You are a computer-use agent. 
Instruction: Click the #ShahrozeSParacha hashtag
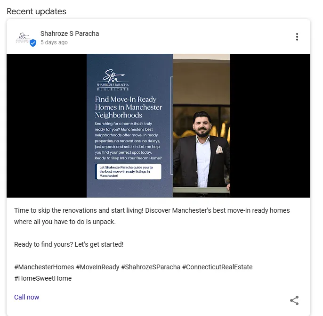(x=151, y=267)
